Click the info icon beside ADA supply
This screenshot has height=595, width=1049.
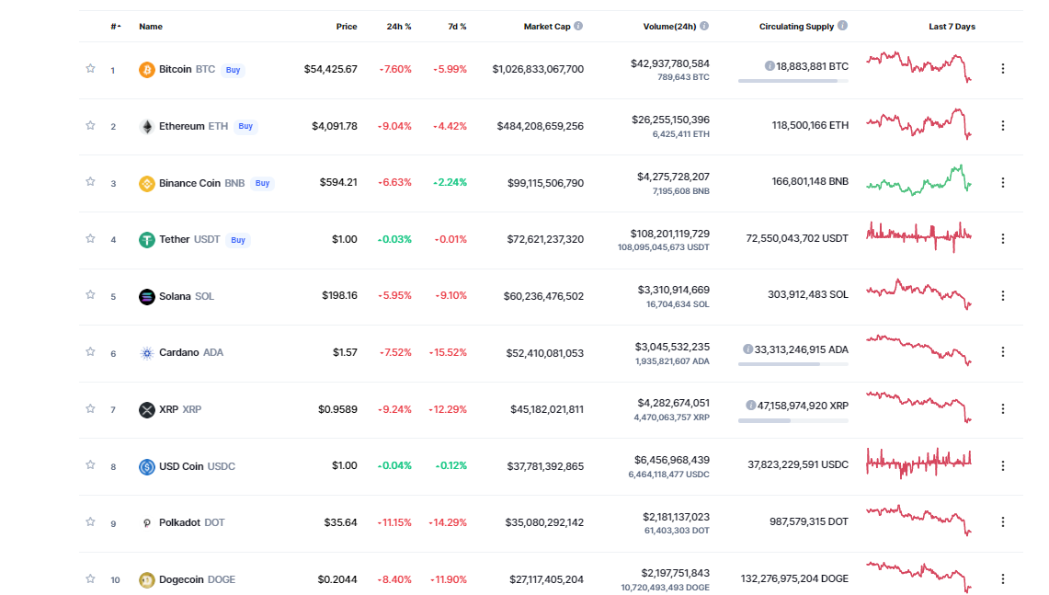pos(748,349)
